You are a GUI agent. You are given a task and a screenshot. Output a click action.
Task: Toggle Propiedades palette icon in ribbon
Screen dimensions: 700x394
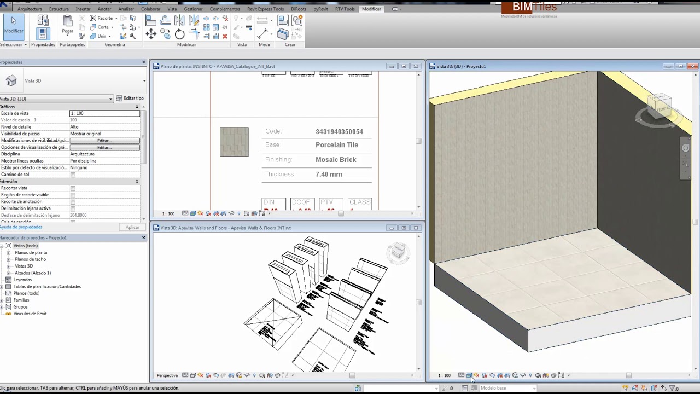(43, 34)
